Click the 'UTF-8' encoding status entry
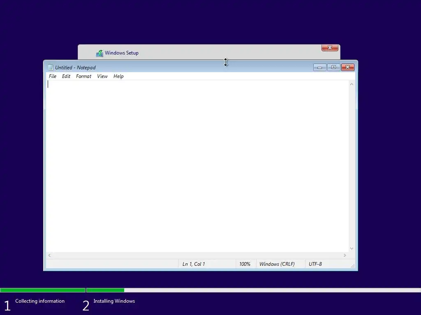The height and width of the screenshot is (315, 421). point(315,264)
